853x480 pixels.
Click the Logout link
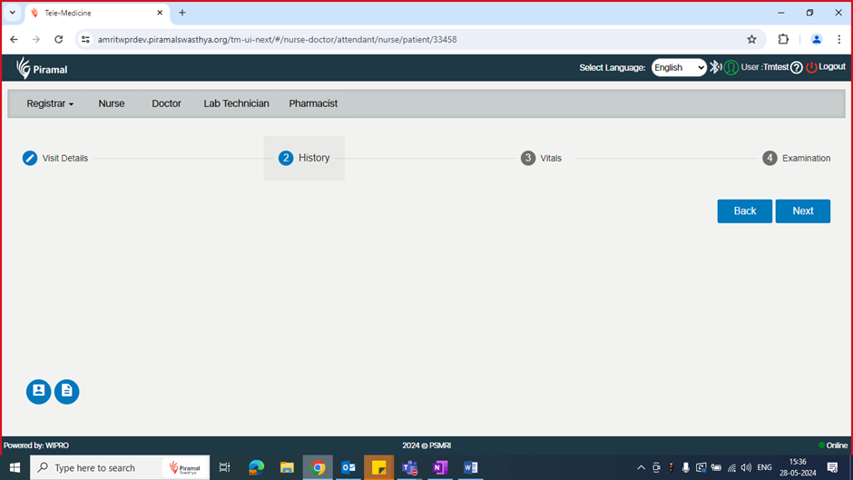coord(832,66)
